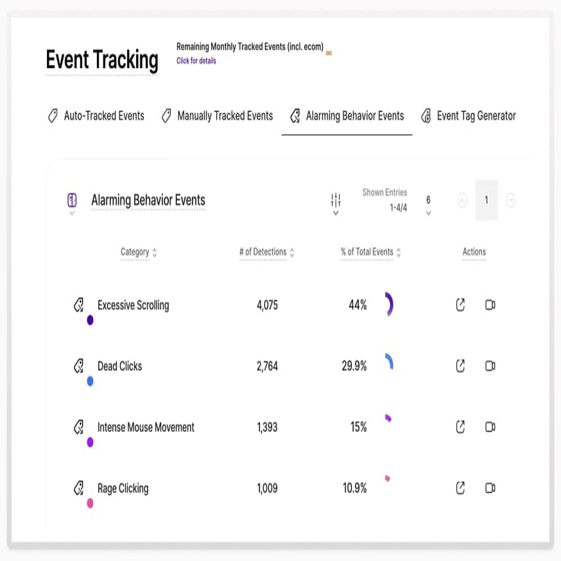Toggle sorting by % of Total Events
This screenshot has width=561, height=561.
pos(398,251)
